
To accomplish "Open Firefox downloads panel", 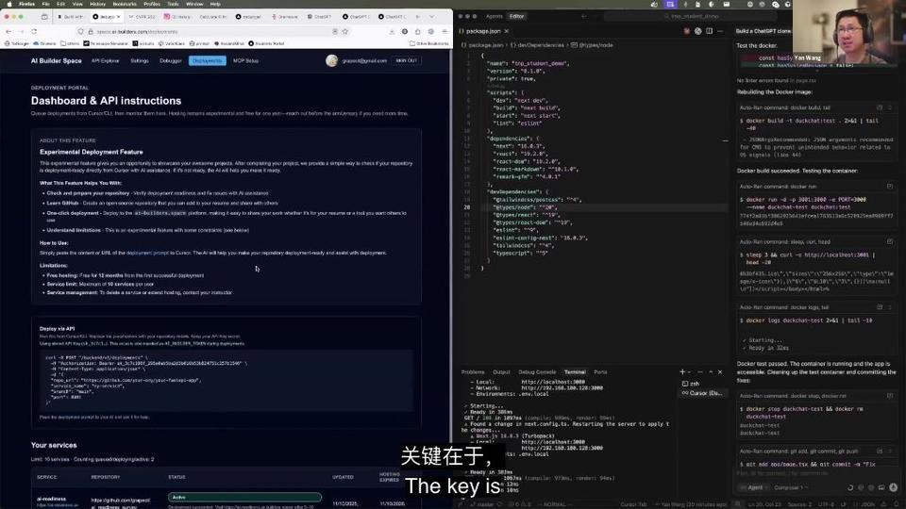I will tap(392, 31).
